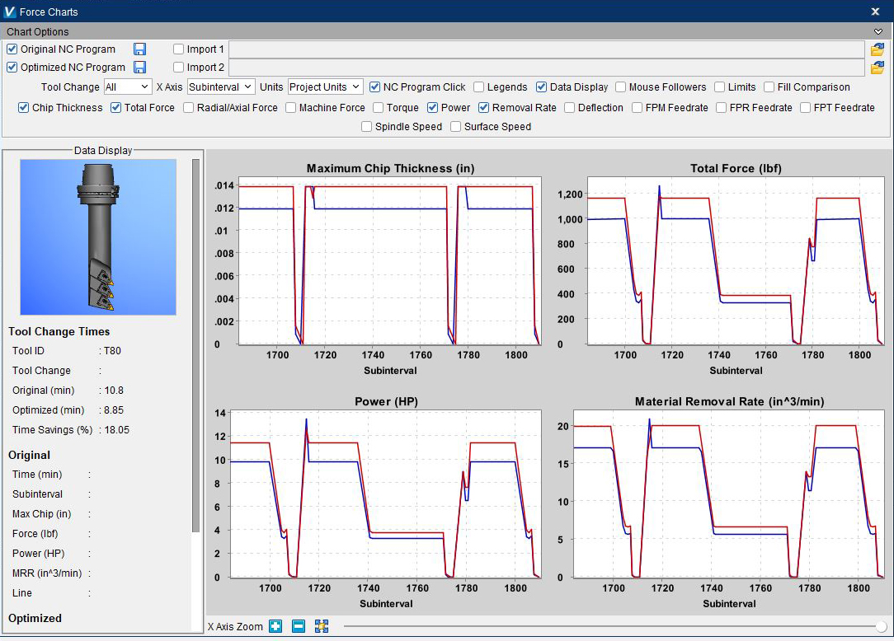Open the X Axis Subinterval dropdown
The width and height of the screenshot is (894, 641).
click(x=219, y=87)
